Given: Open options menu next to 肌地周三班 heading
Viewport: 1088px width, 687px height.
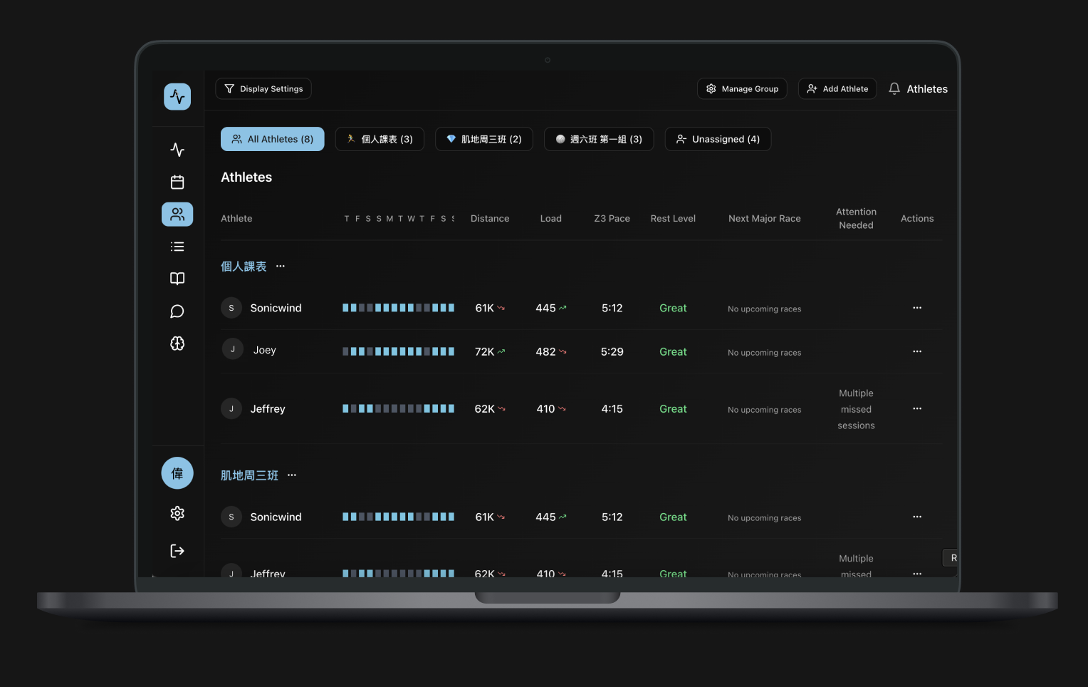Looking at the screenshot, I should [x=291, y=475].
